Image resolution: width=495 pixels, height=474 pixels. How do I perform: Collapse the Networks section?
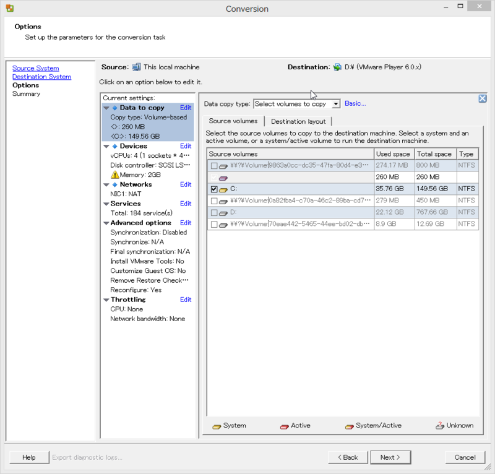[x=106, y=185]
